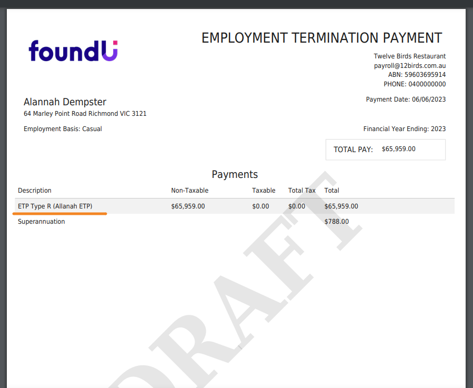Select the employee name Alannah Dempster
This screenshot has height=388, width=473.
click(x=65, y=102)
